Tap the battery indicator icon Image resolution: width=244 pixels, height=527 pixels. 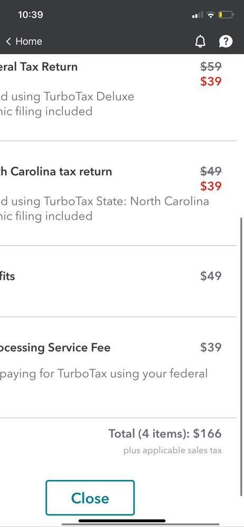(x=226, y=15)
